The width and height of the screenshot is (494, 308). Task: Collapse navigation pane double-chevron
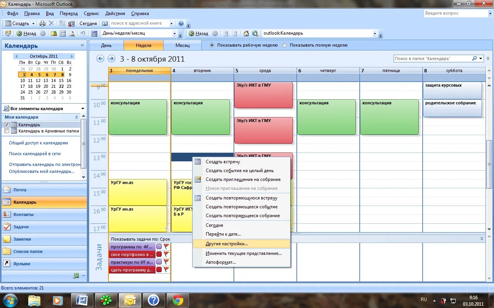click(82, 45)
